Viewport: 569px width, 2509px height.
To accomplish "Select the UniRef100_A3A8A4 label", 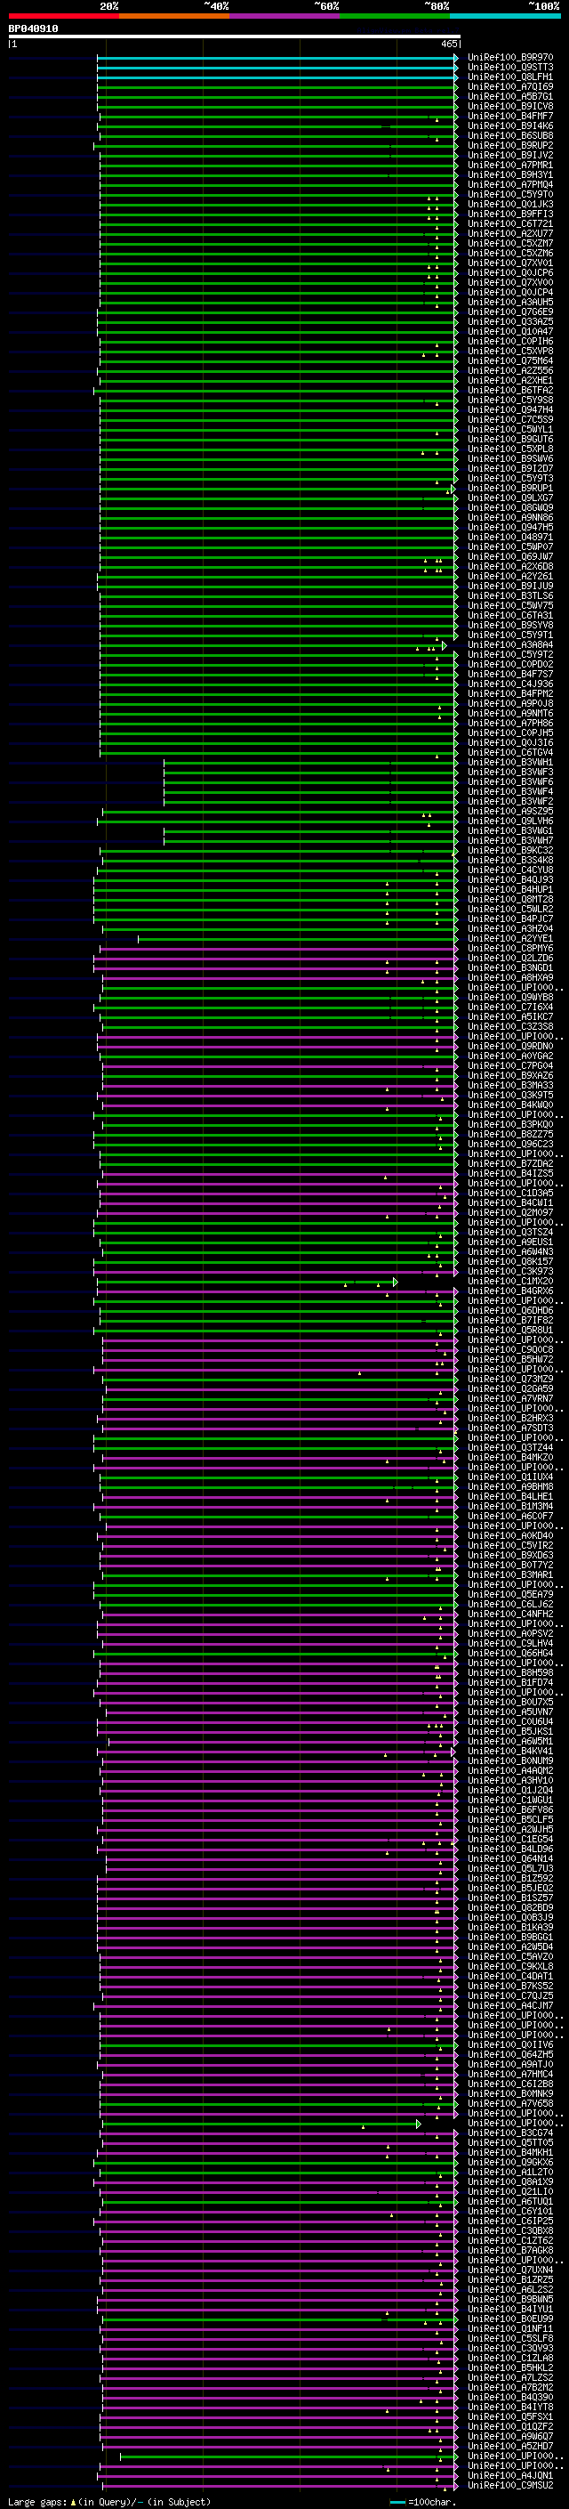I will pyautogui.click(x=510, y=644).
